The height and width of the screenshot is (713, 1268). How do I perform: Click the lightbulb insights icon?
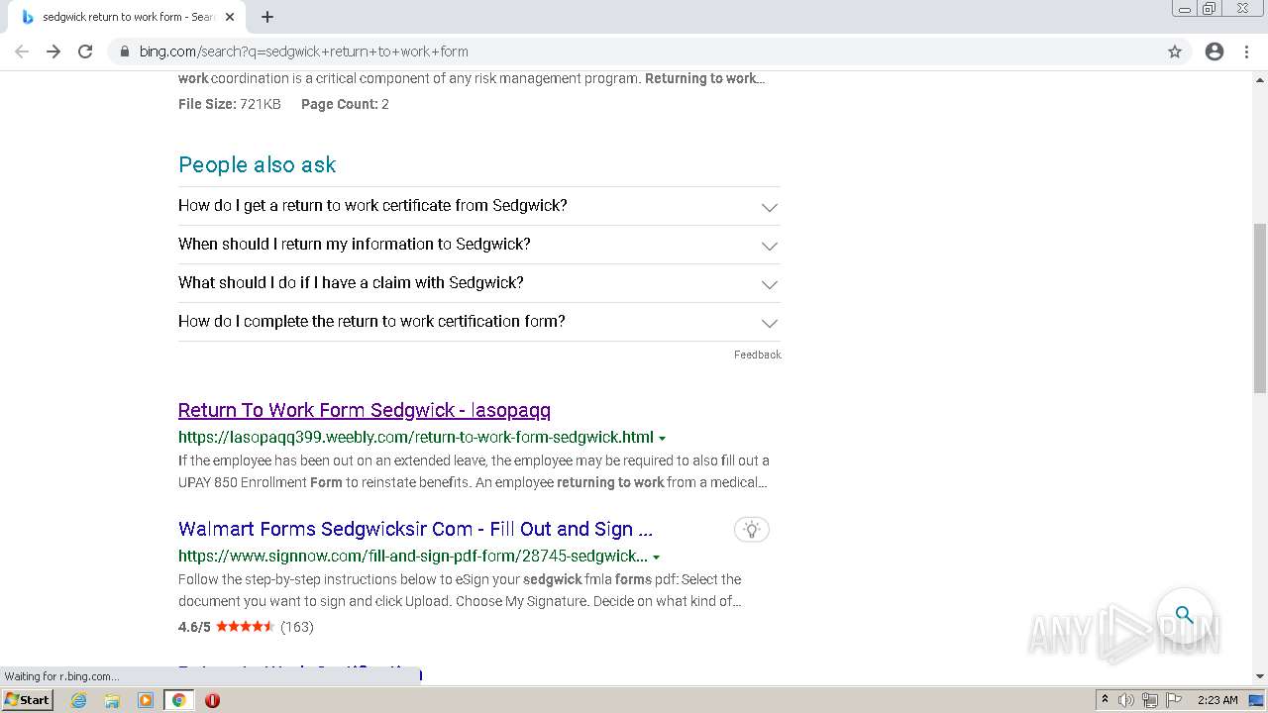click(752, 530)
